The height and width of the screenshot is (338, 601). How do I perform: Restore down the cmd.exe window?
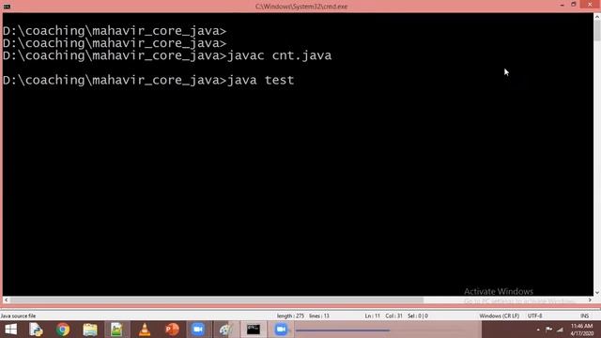point(574,5)
